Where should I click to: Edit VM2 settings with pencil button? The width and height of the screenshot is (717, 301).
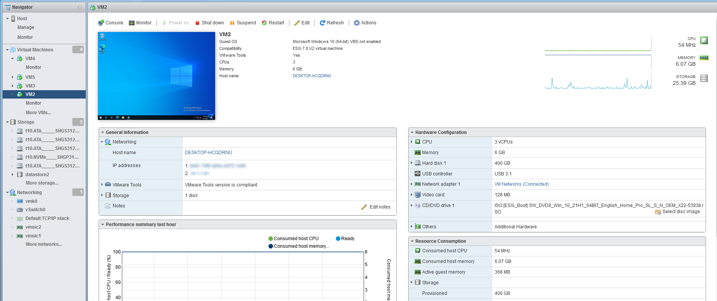click(302, 23)
